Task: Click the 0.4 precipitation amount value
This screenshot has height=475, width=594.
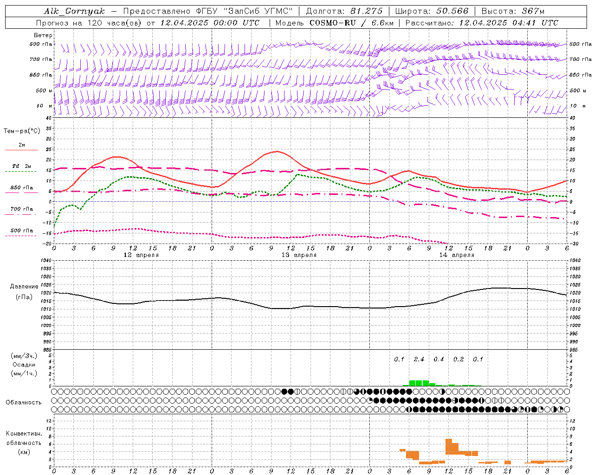Action: click(x=439, y=359)
